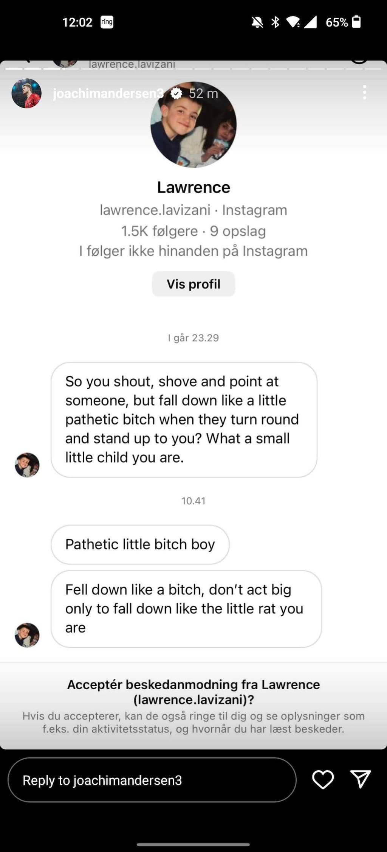Screen dimensions: 387x852
Task: Tap Lawrence's large profile photo
Action: tap(193, 124)
